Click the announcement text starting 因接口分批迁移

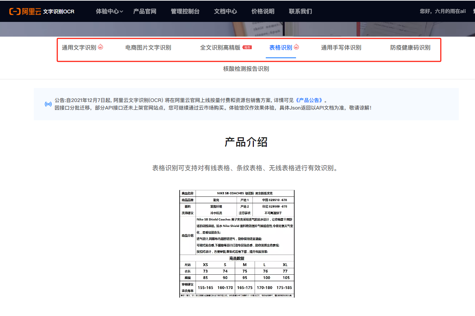point(213,108)
